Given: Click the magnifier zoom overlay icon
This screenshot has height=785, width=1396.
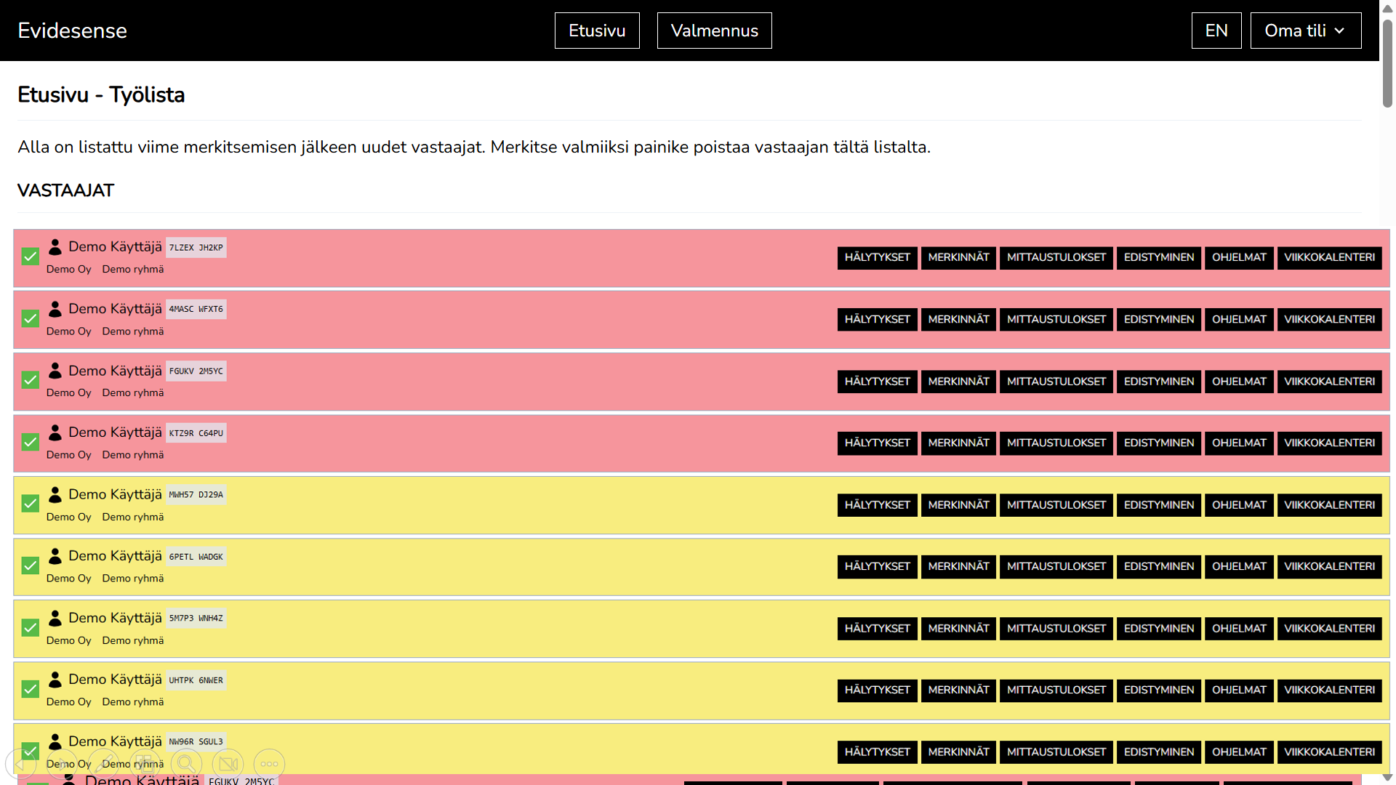Looking at the screenshot, I should pyautogui.click(x=186, y=764).
